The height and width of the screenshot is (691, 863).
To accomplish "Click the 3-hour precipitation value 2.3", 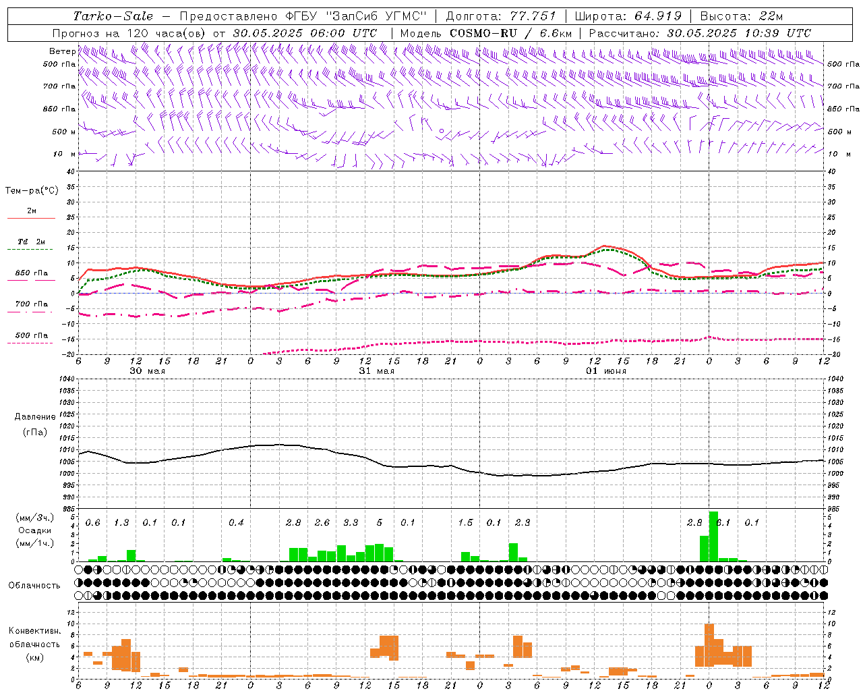I will (523, 523).
